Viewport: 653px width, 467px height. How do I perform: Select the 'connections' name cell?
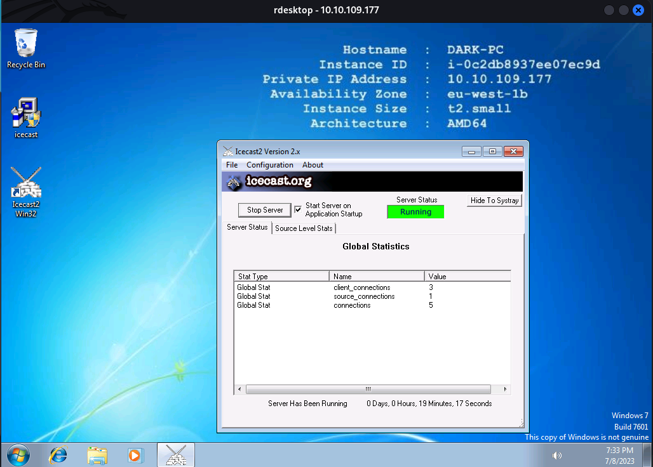pos(352,305)
